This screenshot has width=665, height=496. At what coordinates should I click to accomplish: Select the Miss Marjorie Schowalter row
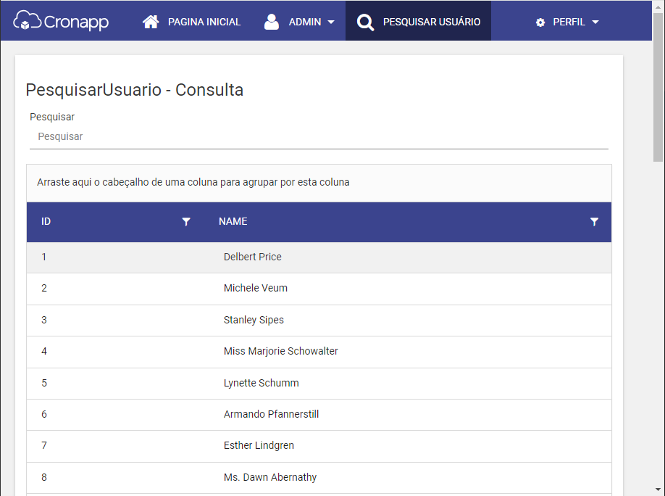(319, 352)
